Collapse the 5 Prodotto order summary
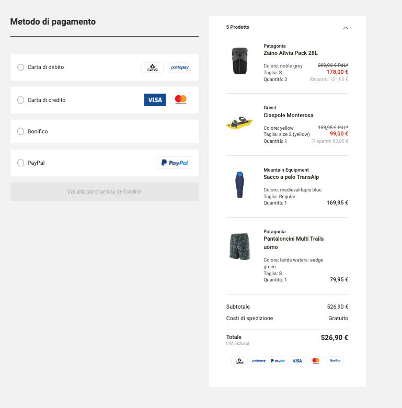Image resolution: width=402 pixels, height=408 pixels. point(345,28)
